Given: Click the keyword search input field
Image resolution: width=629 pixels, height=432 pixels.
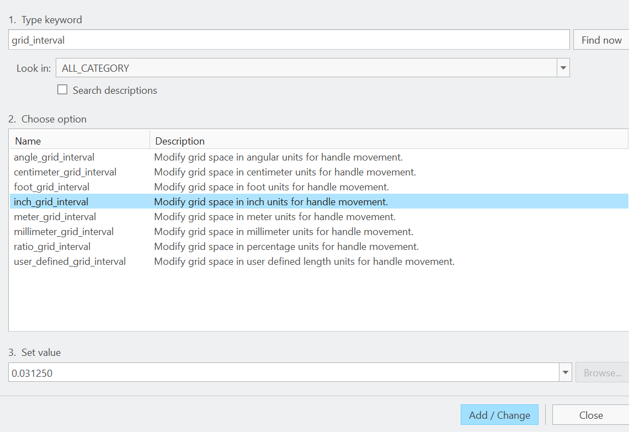Looking at the screenshot, I should [x=276, y=39].
